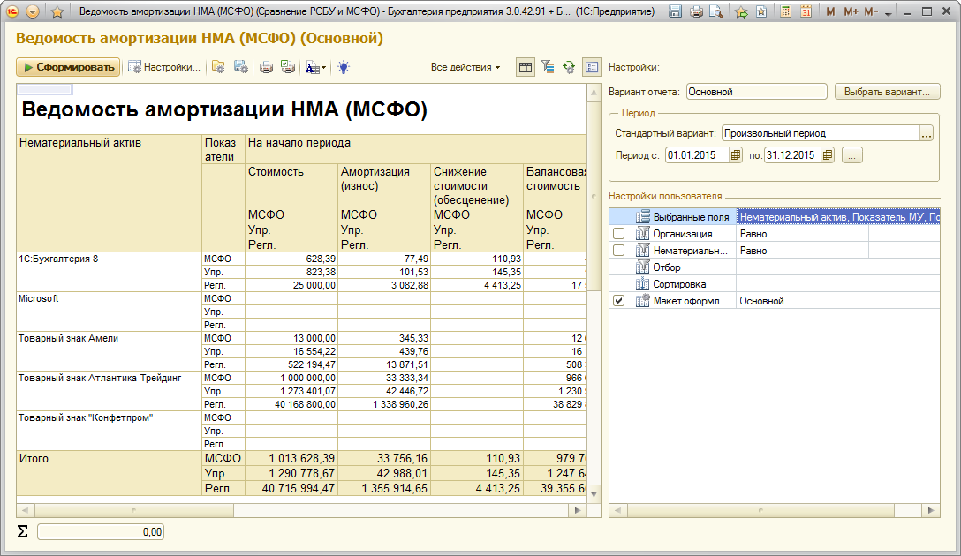
Task: Toggle the settings panel visibility icon
Action: pyautogui.click(x=591, y=67)
